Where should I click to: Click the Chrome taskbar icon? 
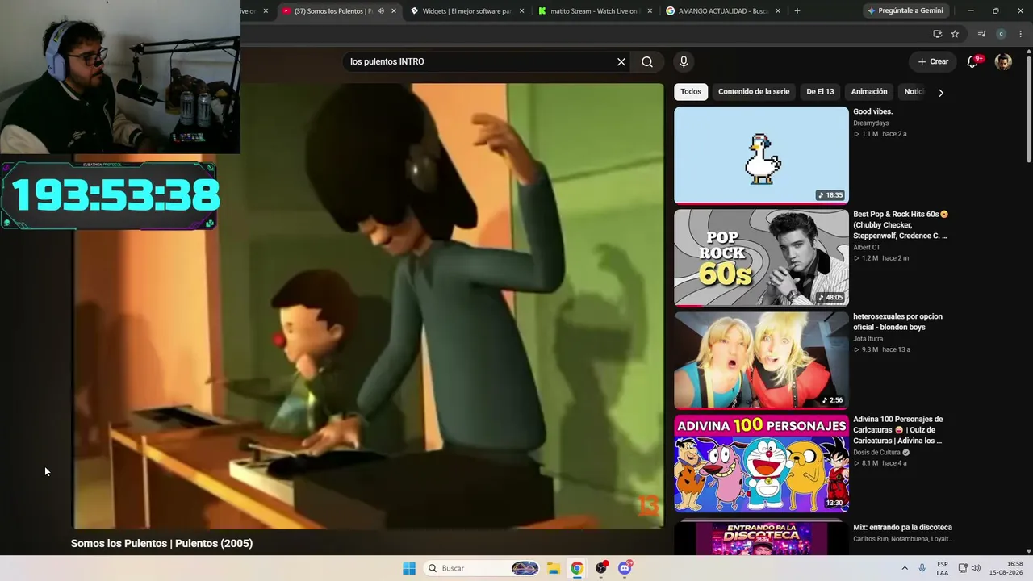(577, 568)
